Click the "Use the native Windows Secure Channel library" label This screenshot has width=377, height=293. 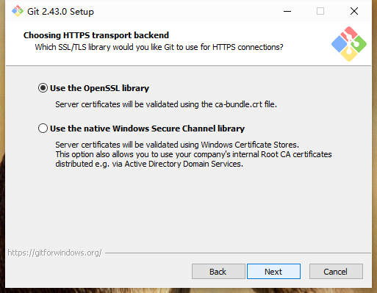[x=147, y=129]
